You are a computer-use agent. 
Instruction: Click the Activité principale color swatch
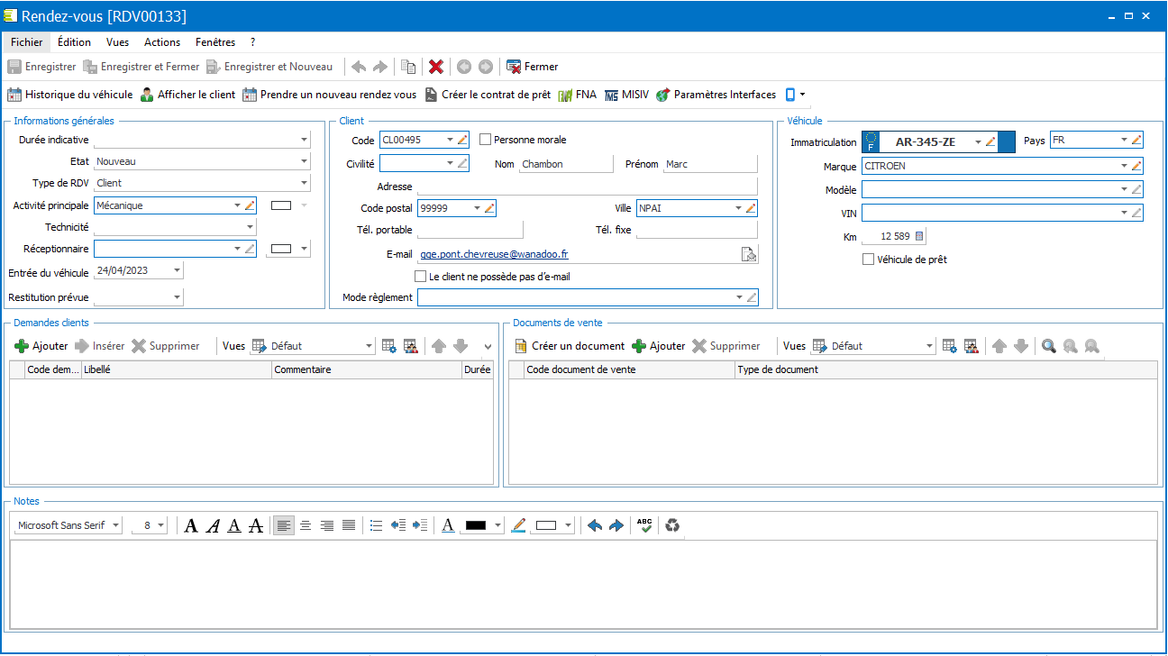click(282, 205)
